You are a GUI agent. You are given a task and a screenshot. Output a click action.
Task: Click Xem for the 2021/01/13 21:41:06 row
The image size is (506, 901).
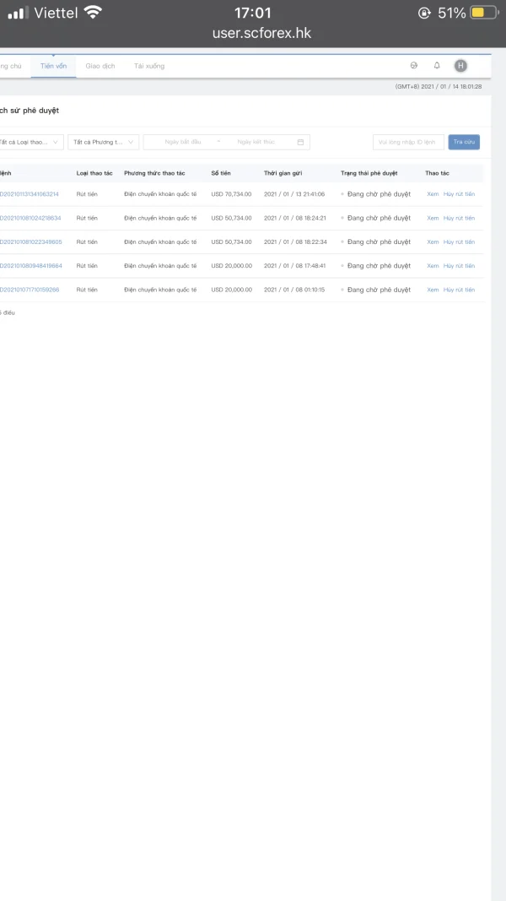pyautogui.click(x=433, y=194)
